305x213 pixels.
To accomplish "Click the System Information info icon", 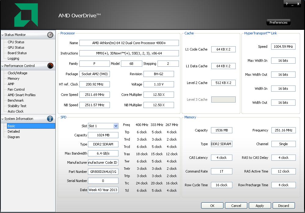I will coord(50,119).
